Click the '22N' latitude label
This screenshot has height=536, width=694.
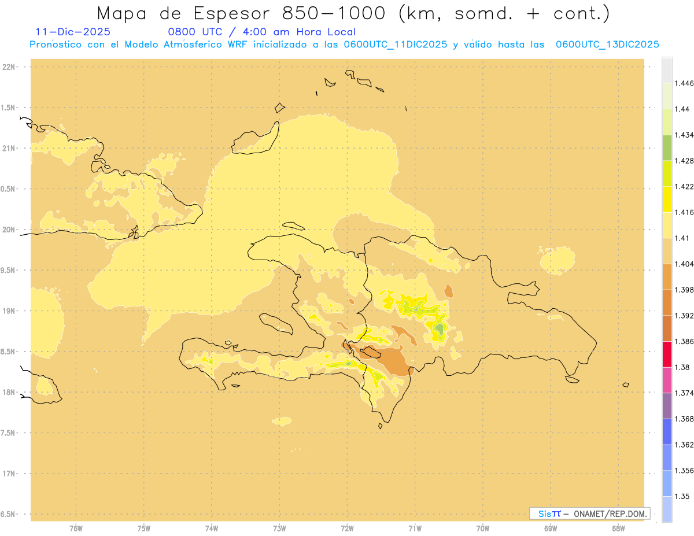point(10,67)
